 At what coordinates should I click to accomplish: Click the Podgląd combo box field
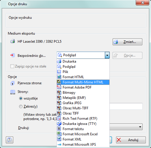click(x=83, y=55)
